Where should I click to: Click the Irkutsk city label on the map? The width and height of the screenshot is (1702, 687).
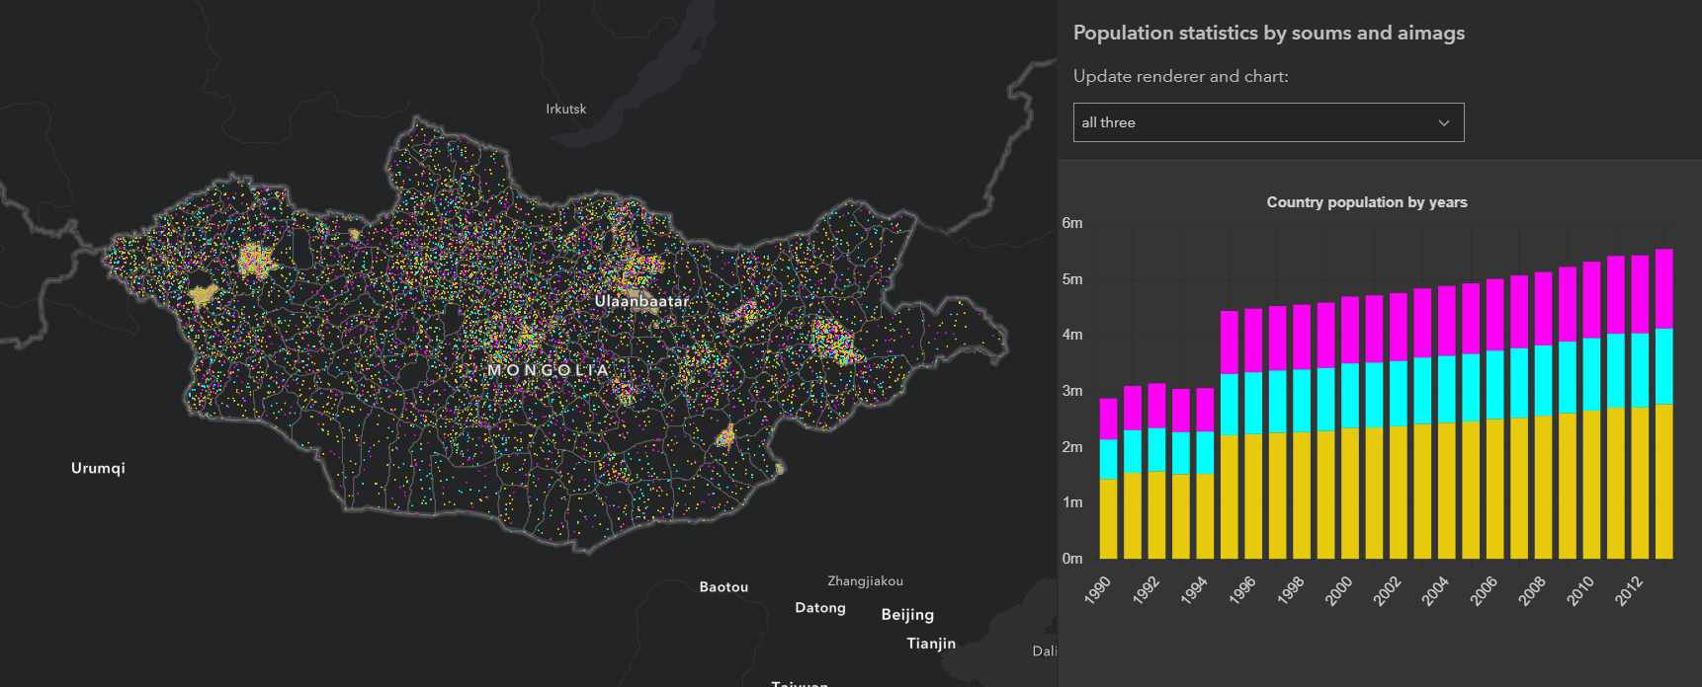click(x=565, y=109)
